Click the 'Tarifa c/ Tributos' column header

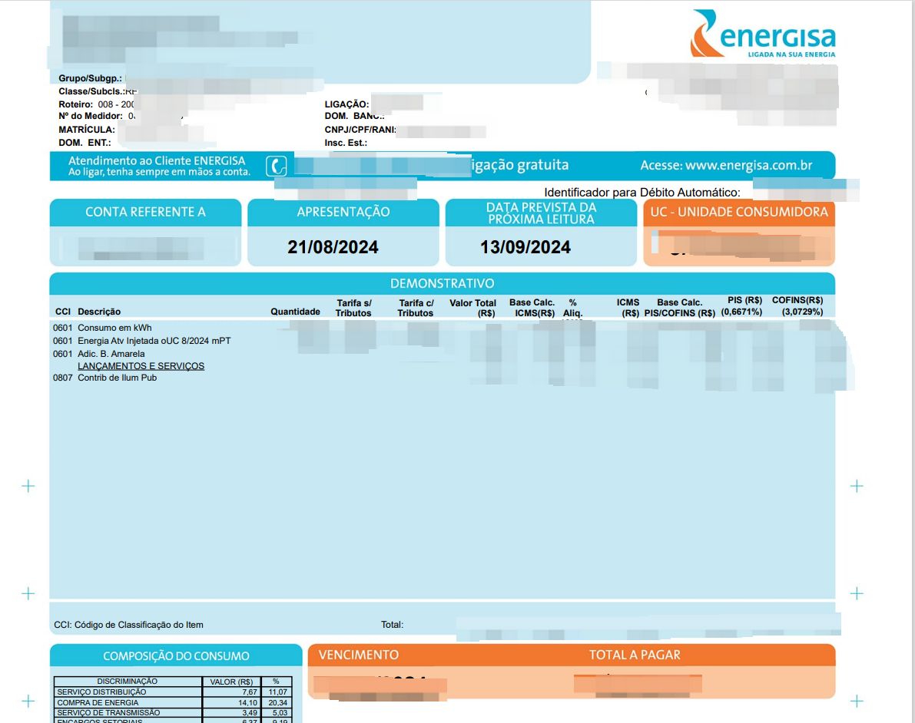(416, 308)
